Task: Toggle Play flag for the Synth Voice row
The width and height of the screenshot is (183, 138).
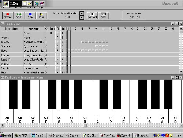Action: point(57,46)
